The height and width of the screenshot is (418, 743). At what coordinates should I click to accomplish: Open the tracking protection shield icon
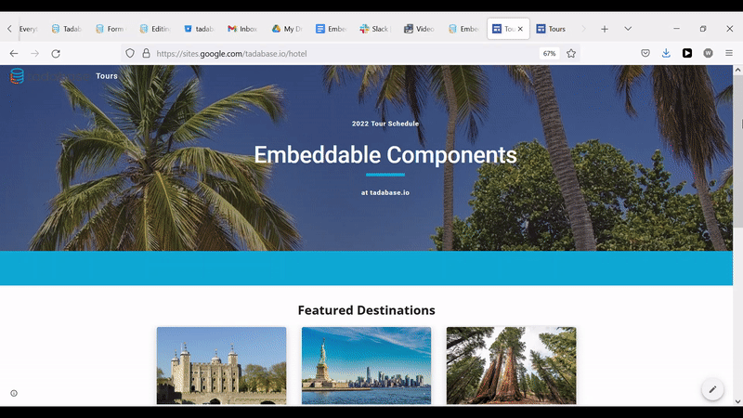(x=130, y=53)
